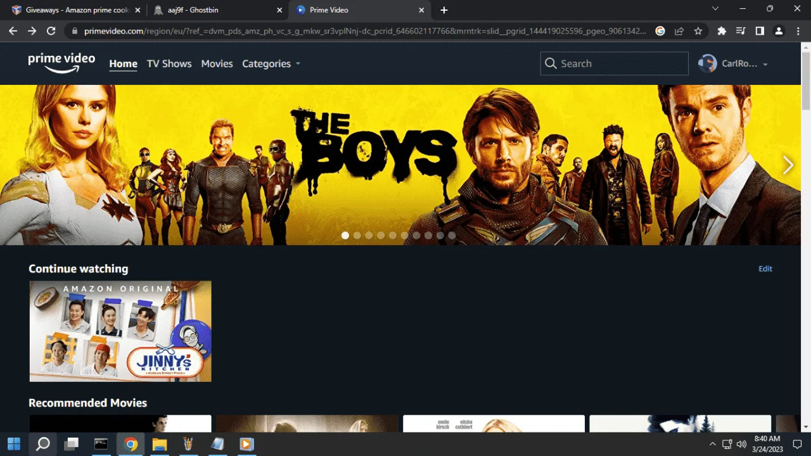Open Chrome three-dot menu
This screenshot has height=456, width=811.
coord(798,30)
